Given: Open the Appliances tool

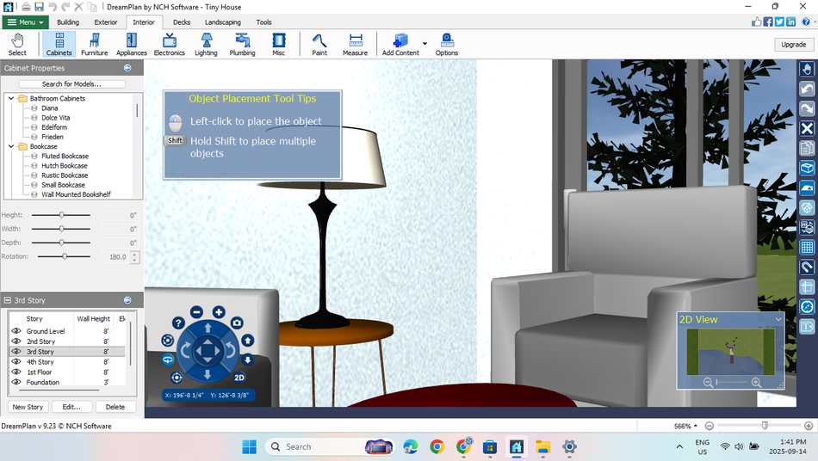Looking at the screenshot, I should (x=132, y=44).
